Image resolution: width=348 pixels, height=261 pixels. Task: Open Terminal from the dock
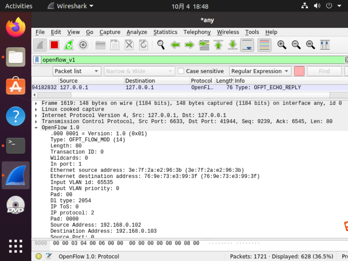16,146
